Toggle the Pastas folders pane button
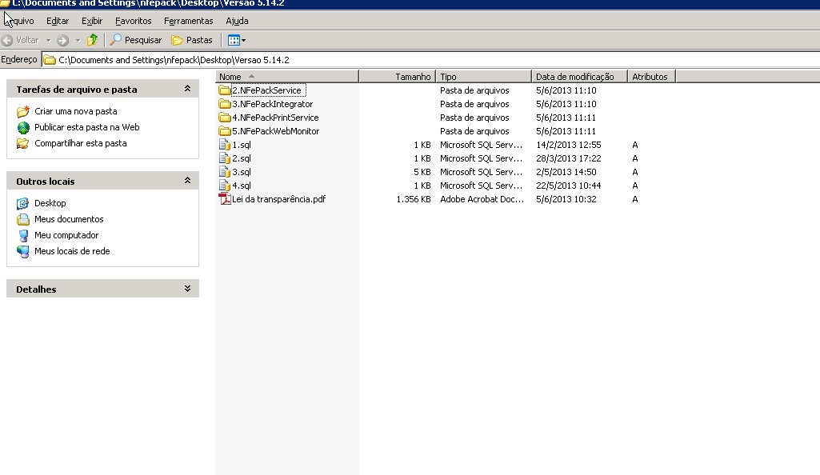820x475 pixels. pos(192,40)
